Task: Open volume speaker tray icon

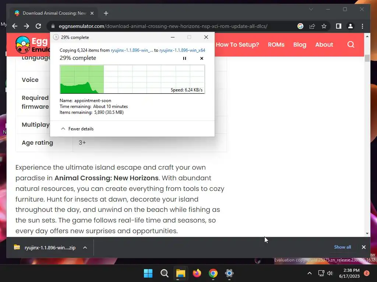Action: pos(330,273)
